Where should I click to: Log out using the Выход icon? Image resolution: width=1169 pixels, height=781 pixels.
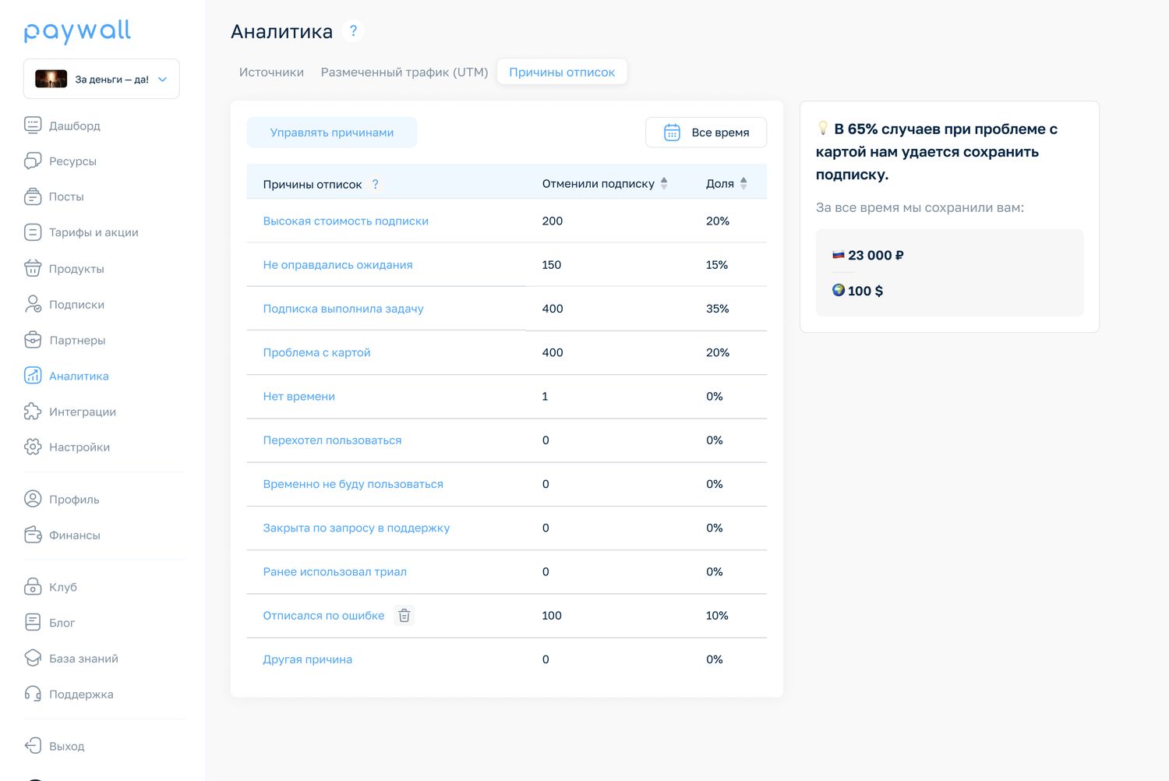click(33, 746)
